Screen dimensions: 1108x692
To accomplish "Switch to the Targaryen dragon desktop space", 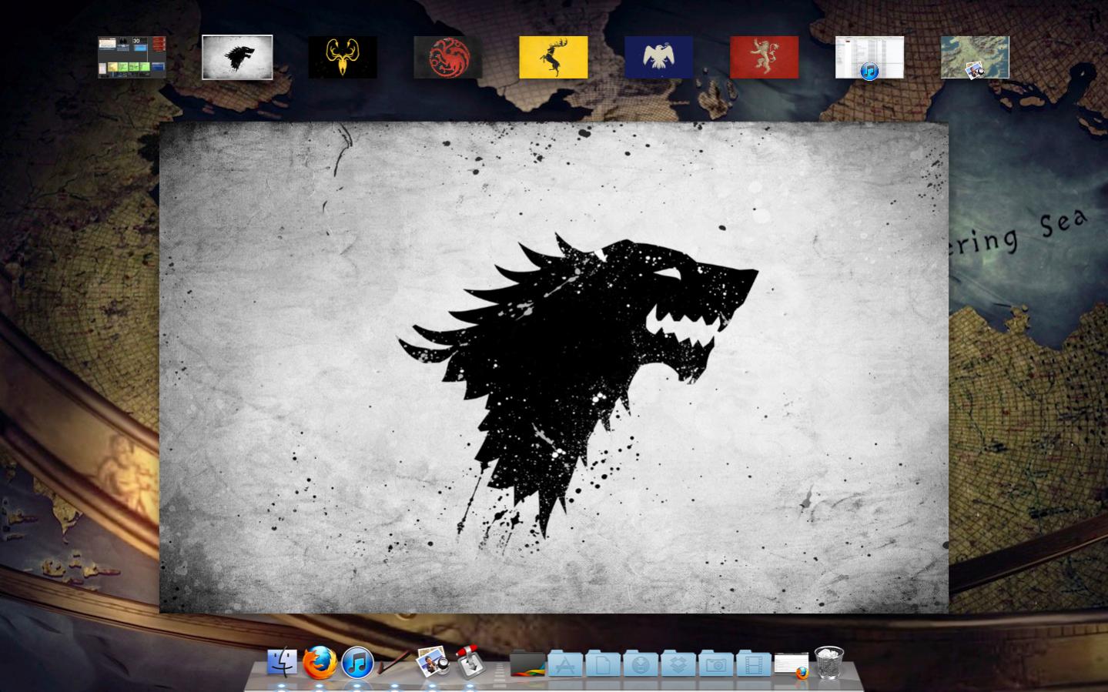I will point(448,57).
